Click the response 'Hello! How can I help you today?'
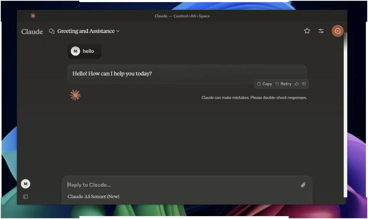Image resolution: width=368 pixels, height=219 pixels. click(x=112, y=73)
